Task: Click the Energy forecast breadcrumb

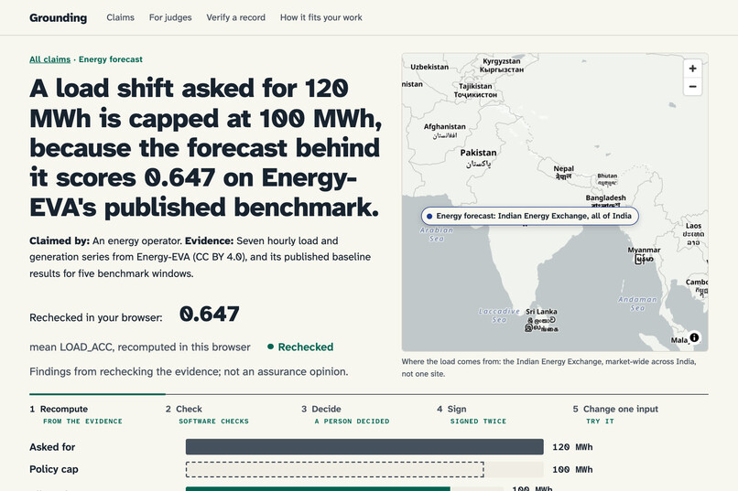Action: (111, 59)
